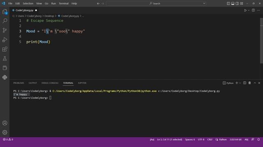Image resolution: width=263 pixels, height=147 pixels.
Task: Close CodeCyborg.py tab via unsaved dot
Action: point(36,10)
